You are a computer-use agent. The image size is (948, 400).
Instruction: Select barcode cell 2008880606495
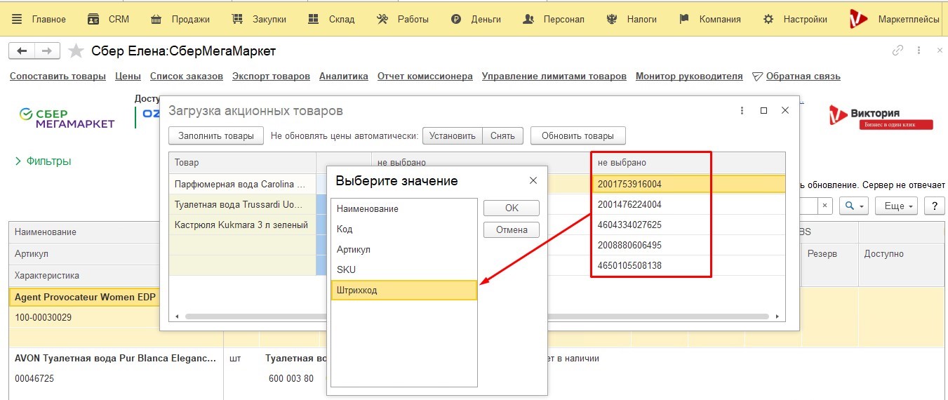688,245
